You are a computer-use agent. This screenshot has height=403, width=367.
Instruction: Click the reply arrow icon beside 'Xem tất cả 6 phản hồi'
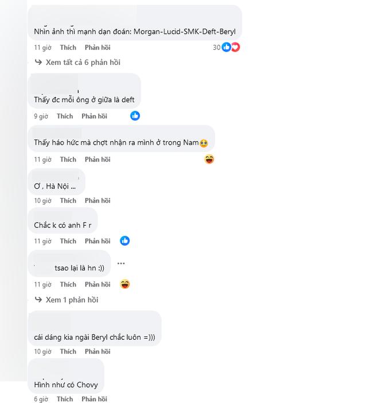pyautogui.click(x=38, y=62)
